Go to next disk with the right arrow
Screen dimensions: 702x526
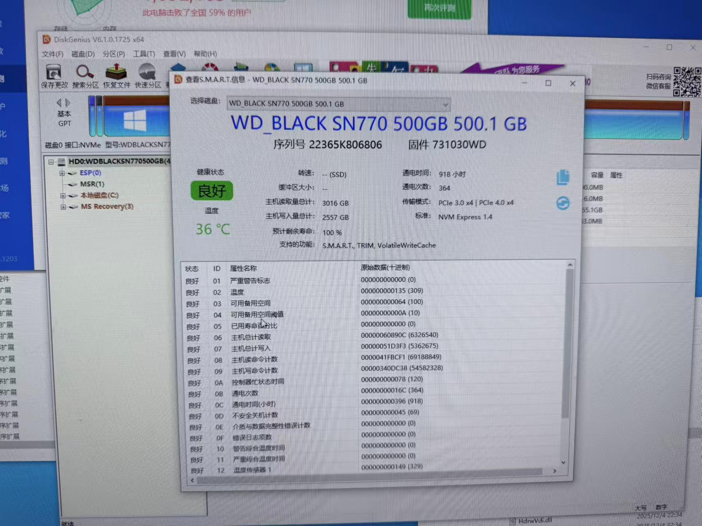68,102
